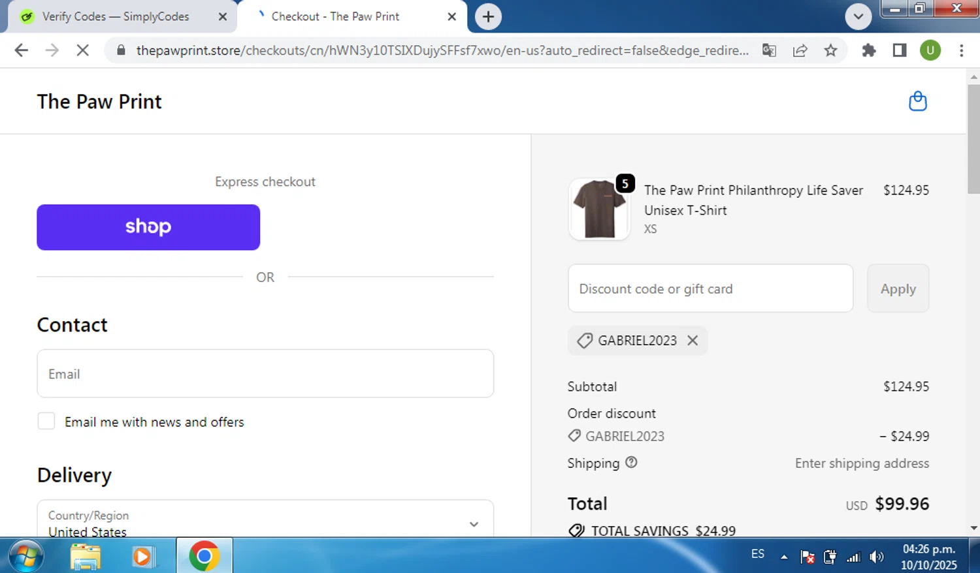Open the Action Center flag icon
This screenshot has width=980, height=573.
pyautogui.click(x=808, y=557)
